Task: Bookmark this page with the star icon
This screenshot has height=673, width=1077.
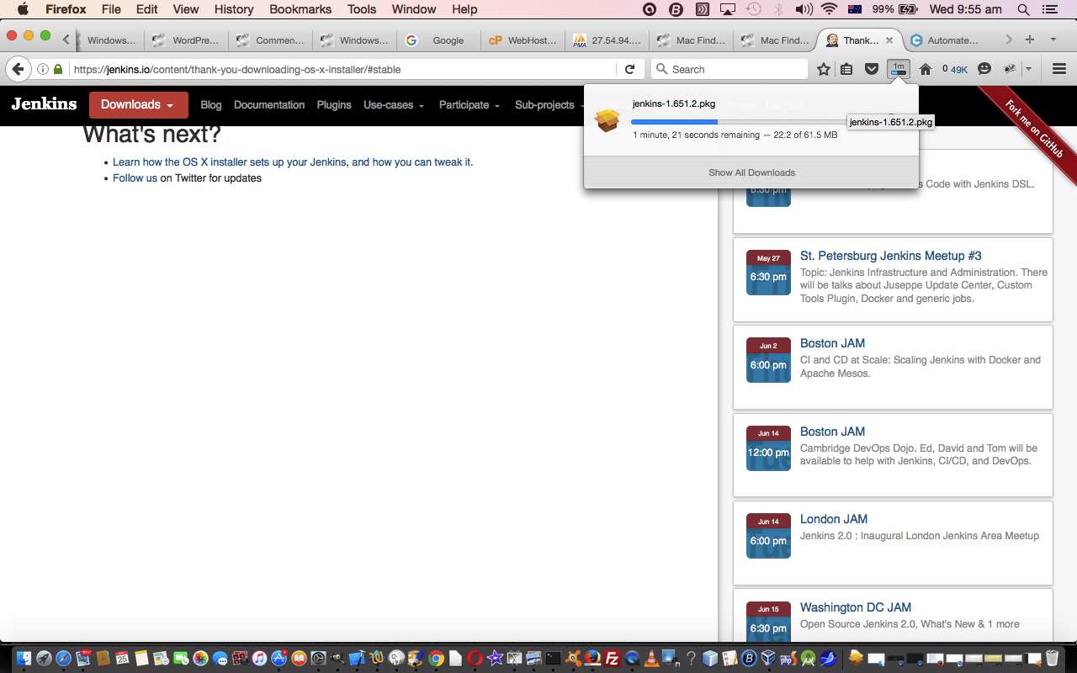Action: pos(824,69)
